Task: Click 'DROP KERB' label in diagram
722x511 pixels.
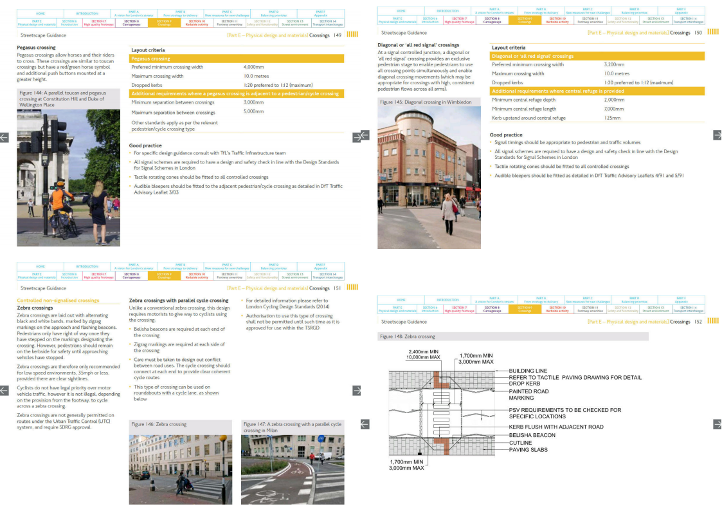Action: [x=525, y=384]
